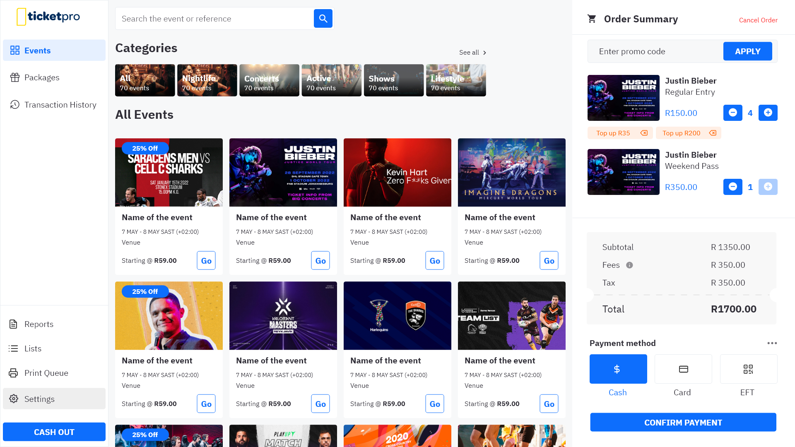Open Print Queue from sidebar
The height and width of the screenshot is (447, 795).
pos(46,373)
